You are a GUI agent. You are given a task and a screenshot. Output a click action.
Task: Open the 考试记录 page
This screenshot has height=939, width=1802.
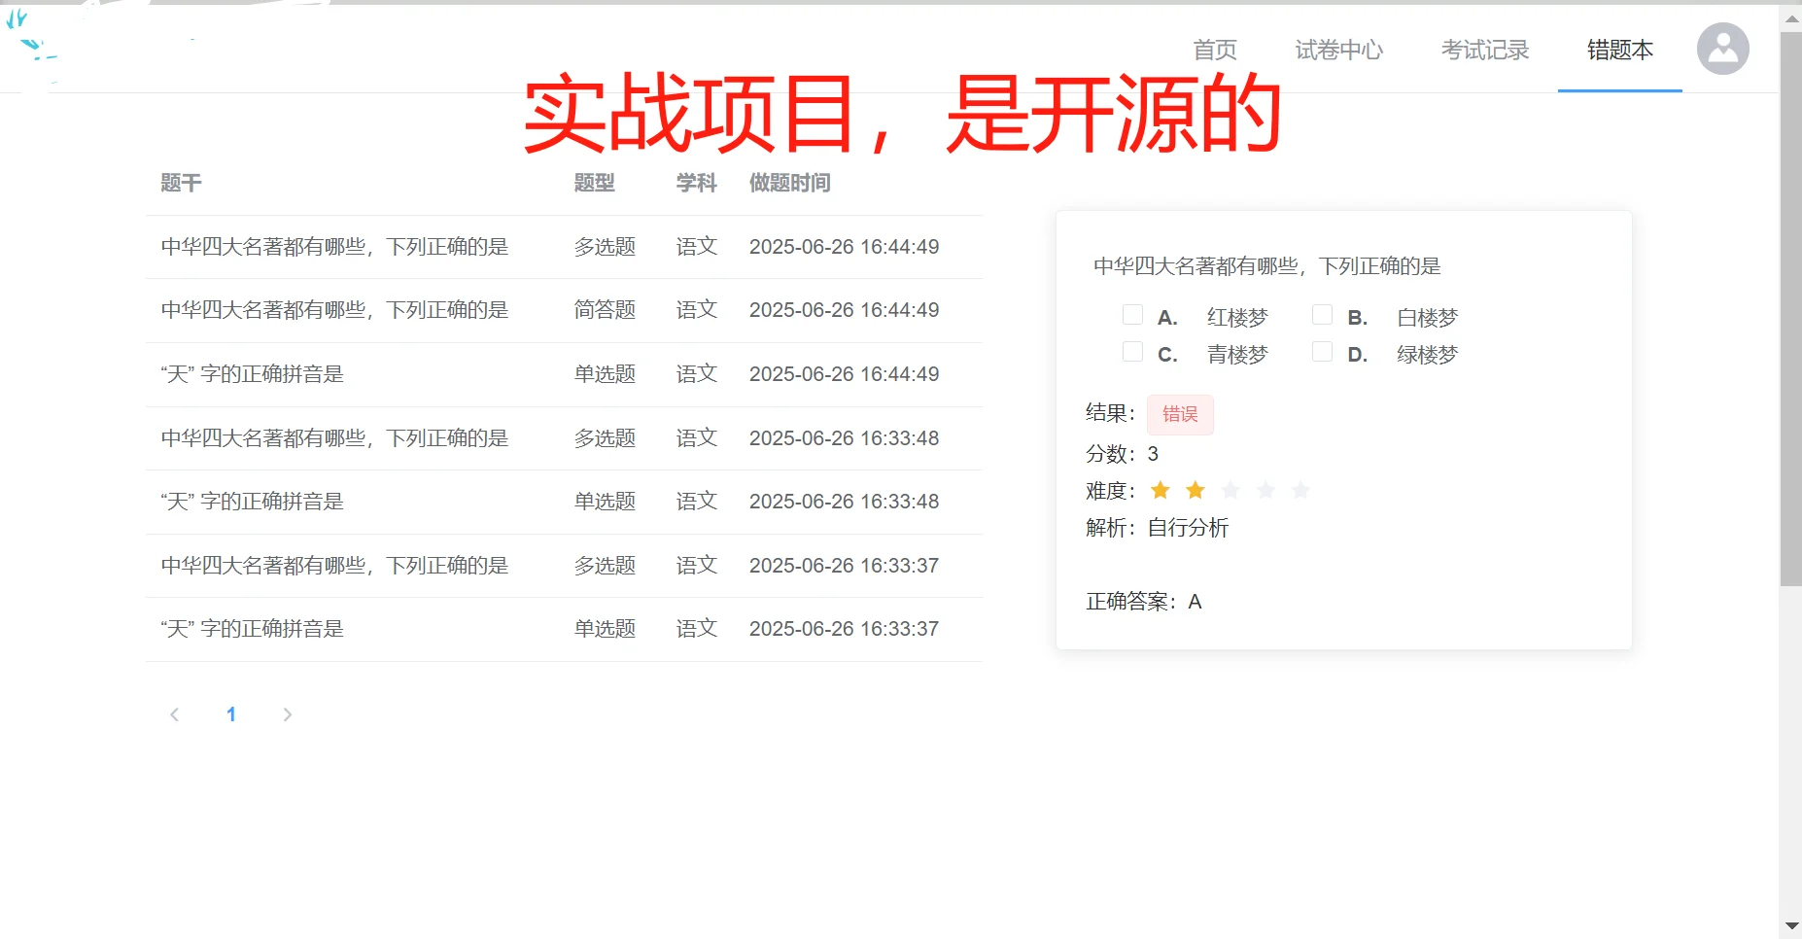(x=1485, y=50)
